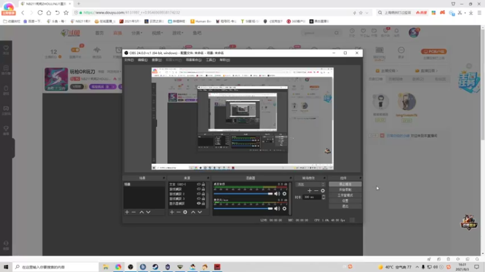Open the Douyu user avatar in header
Screen dimensions: 485x272
tap(413, 33)
